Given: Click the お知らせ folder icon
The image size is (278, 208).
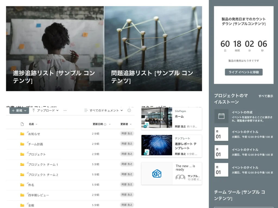Looking at the screenshot, I should click(22, 134).
